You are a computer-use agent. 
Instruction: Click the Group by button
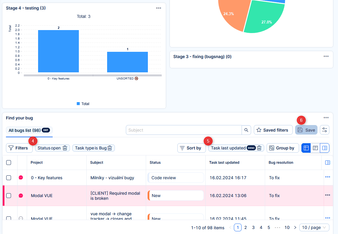pos(282,148)
